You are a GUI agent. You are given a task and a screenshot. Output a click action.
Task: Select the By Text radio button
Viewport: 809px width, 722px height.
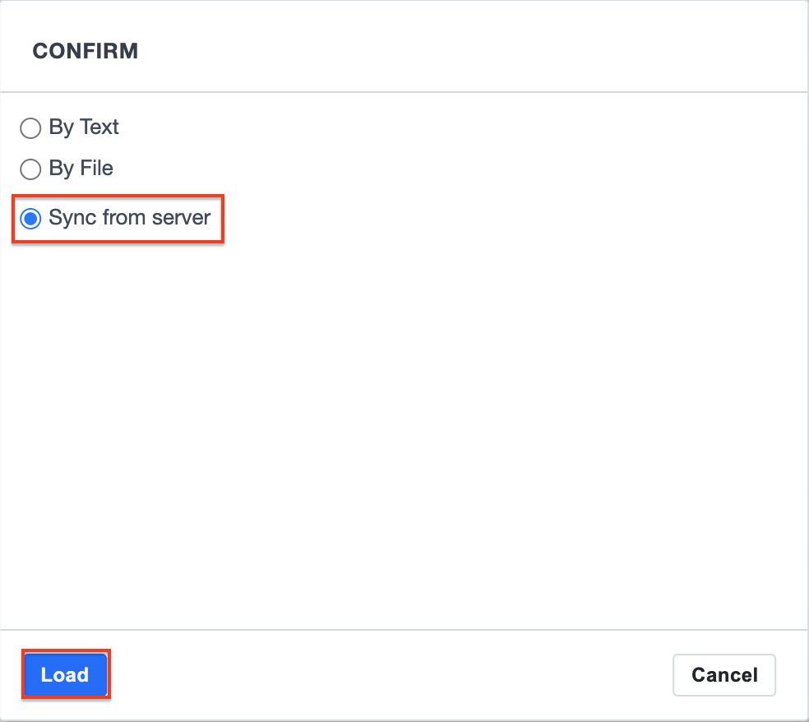click(30, 128)
